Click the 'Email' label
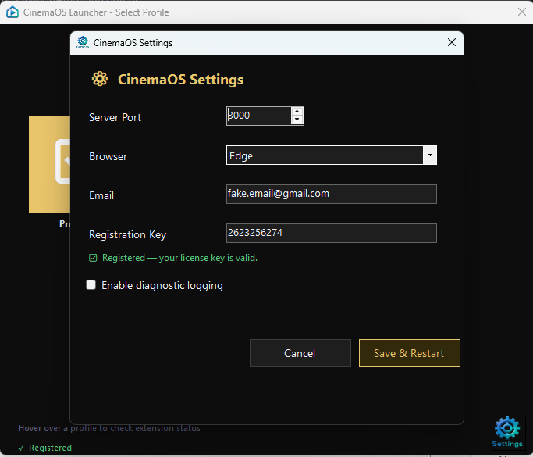 (101, 195)
